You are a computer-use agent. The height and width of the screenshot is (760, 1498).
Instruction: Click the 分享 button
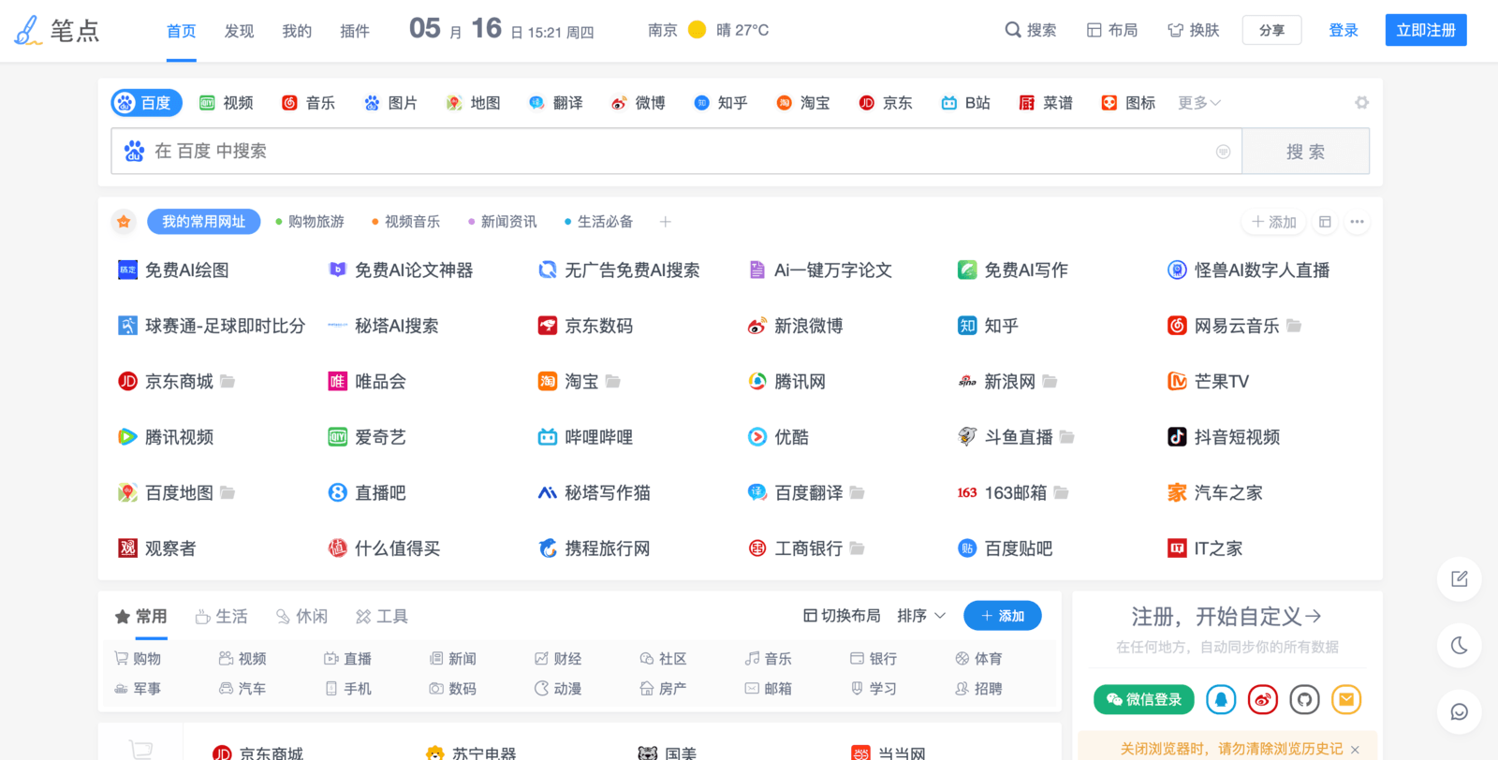pos(1271,30)
